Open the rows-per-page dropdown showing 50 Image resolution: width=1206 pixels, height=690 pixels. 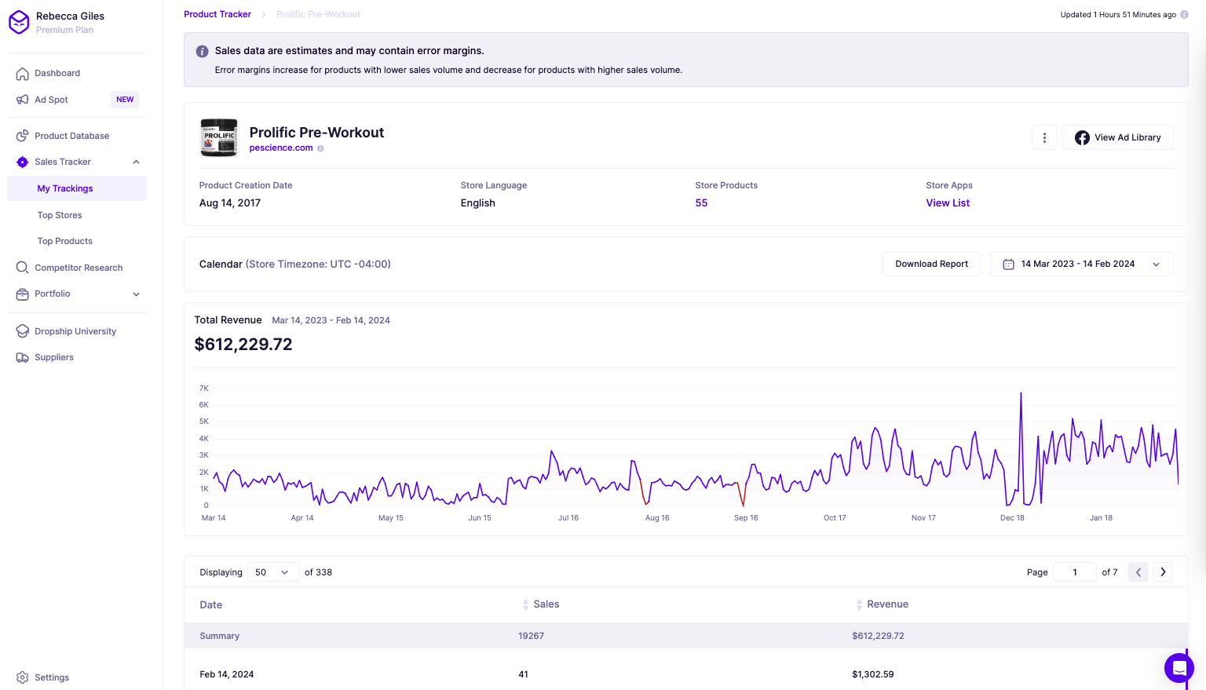click(272, 572)
